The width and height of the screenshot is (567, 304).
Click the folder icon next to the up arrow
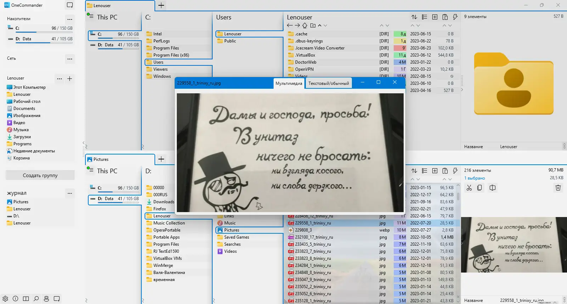313,25
